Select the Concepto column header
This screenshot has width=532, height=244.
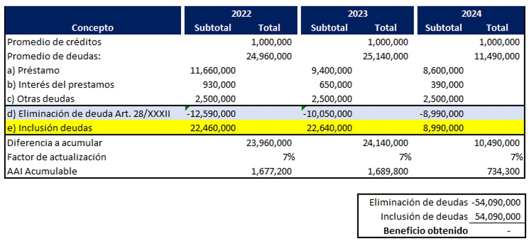(x=92, y=28)
